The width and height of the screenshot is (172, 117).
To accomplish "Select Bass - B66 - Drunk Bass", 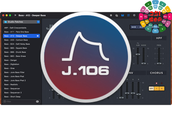I will (x=15, y=52).
